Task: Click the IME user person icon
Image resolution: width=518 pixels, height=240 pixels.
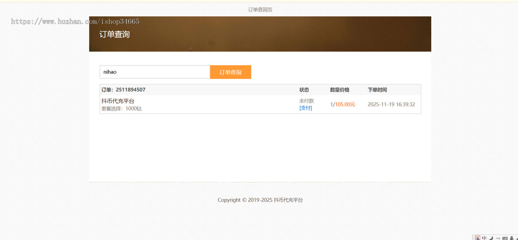Action: (x=512, y=237)
